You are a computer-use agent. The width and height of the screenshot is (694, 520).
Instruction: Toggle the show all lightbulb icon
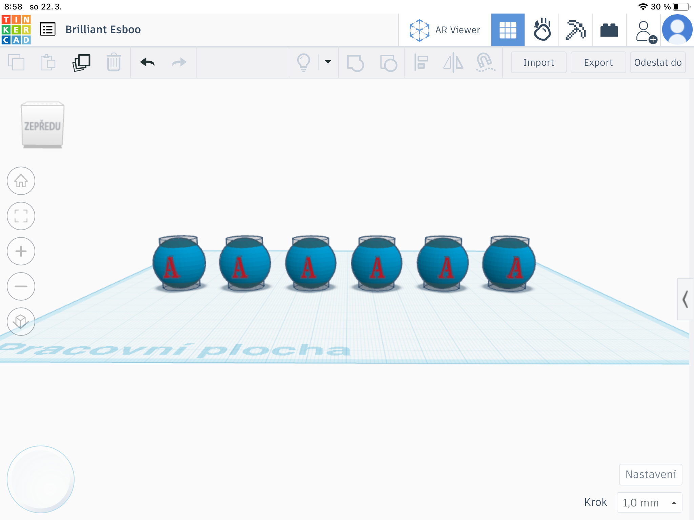pos(304,62)
